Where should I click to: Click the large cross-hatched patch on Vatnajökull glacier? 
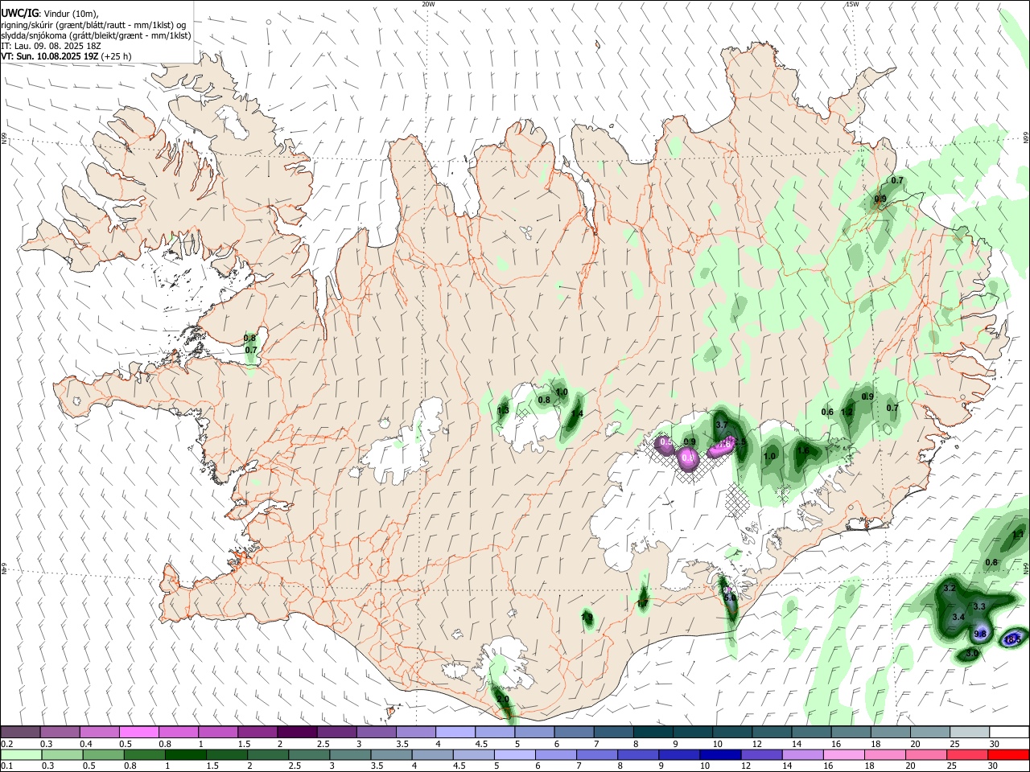pos(738,499)
